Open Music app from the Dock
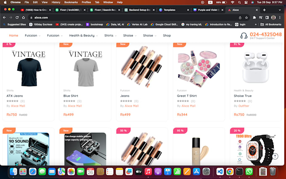Viewport: 286px width, 179px height. pos(148,171)
